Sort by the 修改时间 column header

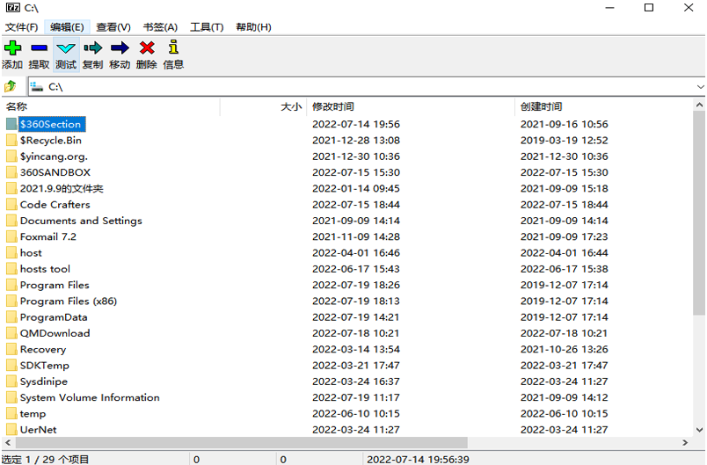411,106
